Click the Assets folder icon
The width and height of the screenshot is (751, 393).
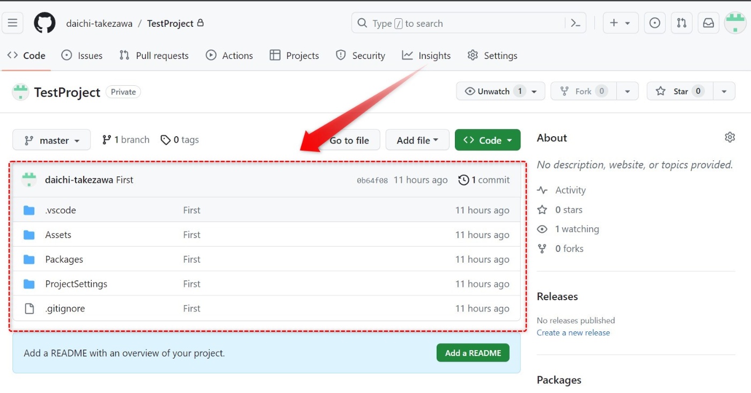pyautogui.click(x=29, y=235)
